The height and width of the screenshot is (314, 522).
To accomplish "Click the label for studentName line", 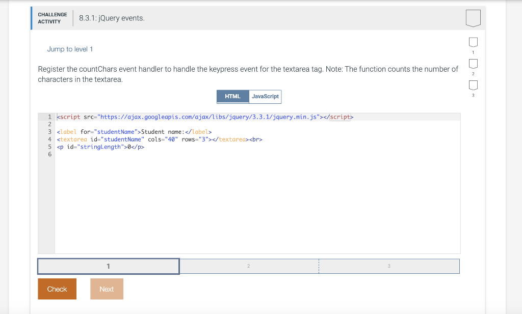I will [x=134, y=132].
